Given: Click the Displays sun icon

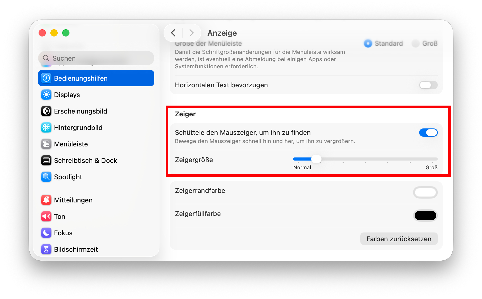Looking at the screenshot, I should [x=46, y=95].
